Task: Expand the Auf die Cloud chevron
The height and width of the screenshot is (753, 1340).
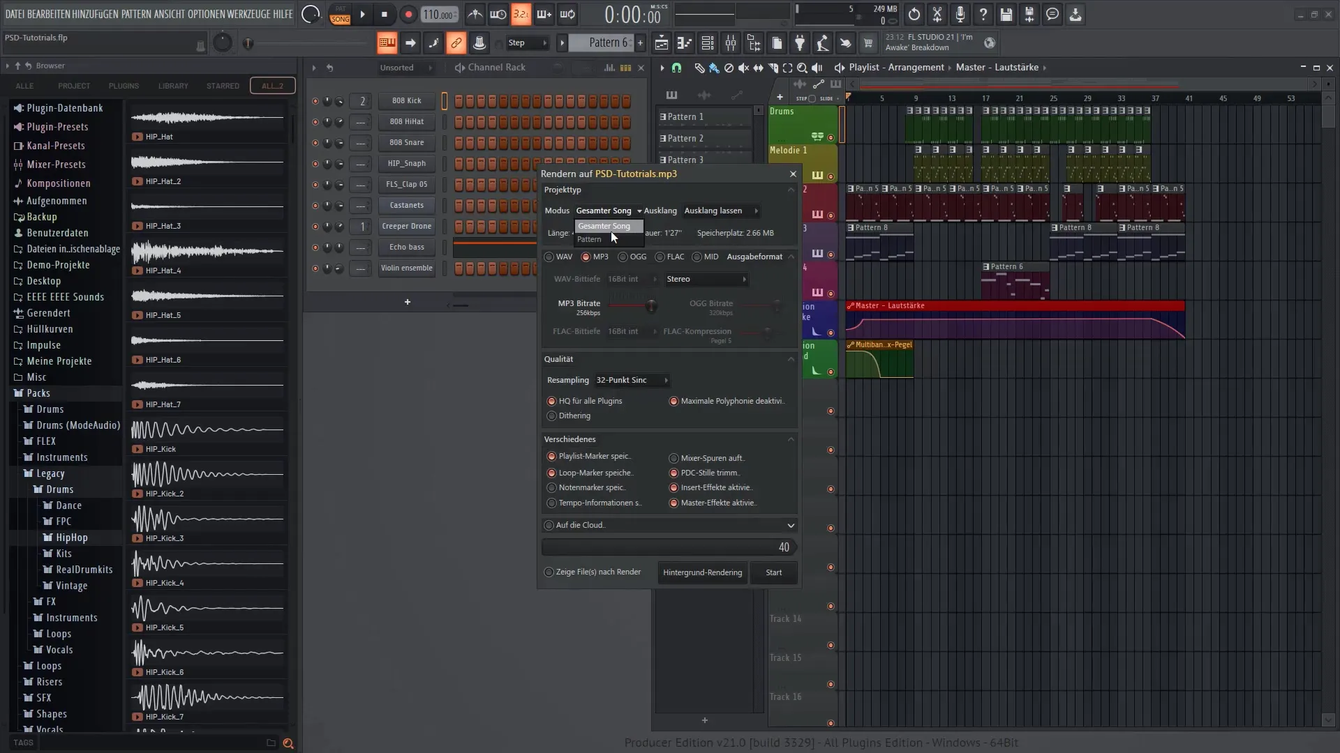Action: coord(791,525)
